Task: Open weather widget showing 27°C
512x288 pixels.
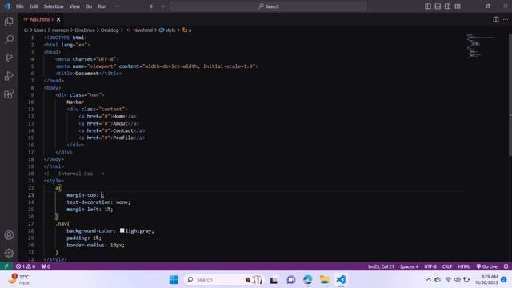Action: (x=19, y=279)
